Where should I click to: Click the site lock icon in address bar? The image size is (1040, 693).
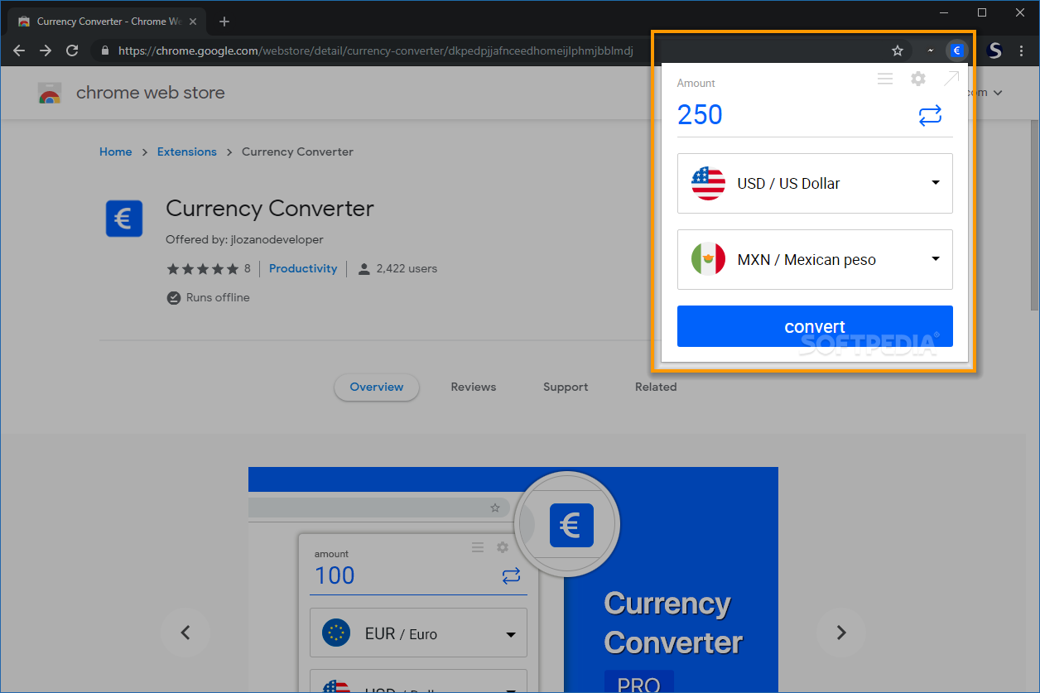104,51
